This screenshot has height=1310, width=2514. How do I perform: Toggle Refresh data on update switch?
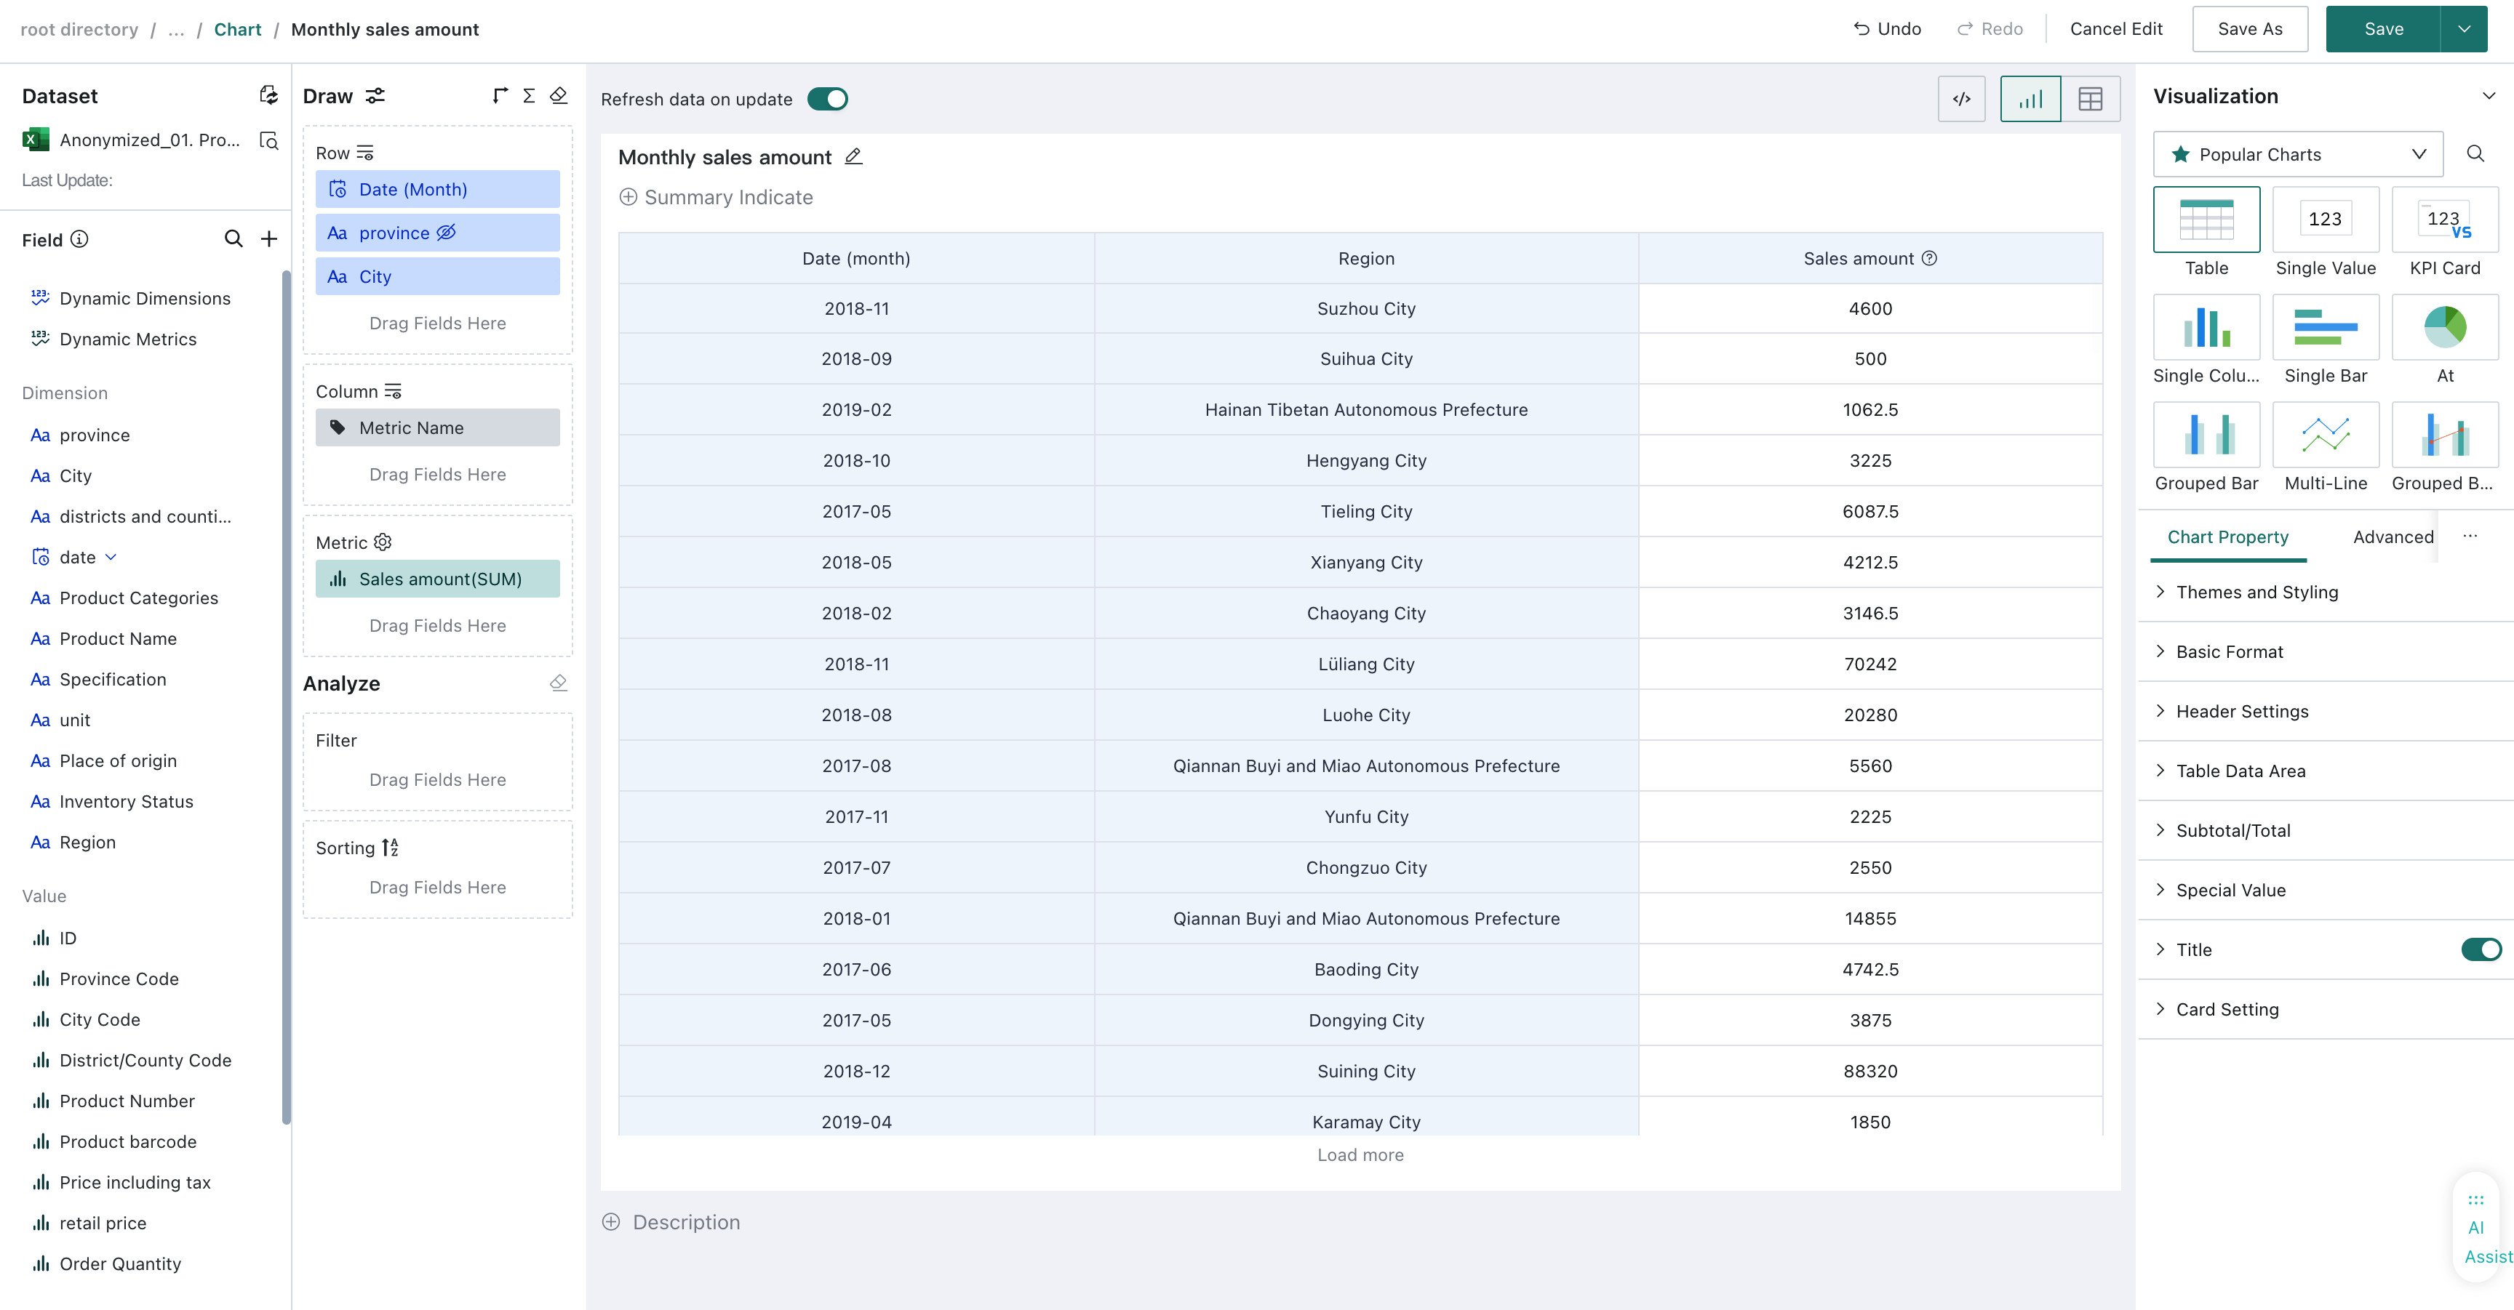(828, 99)
